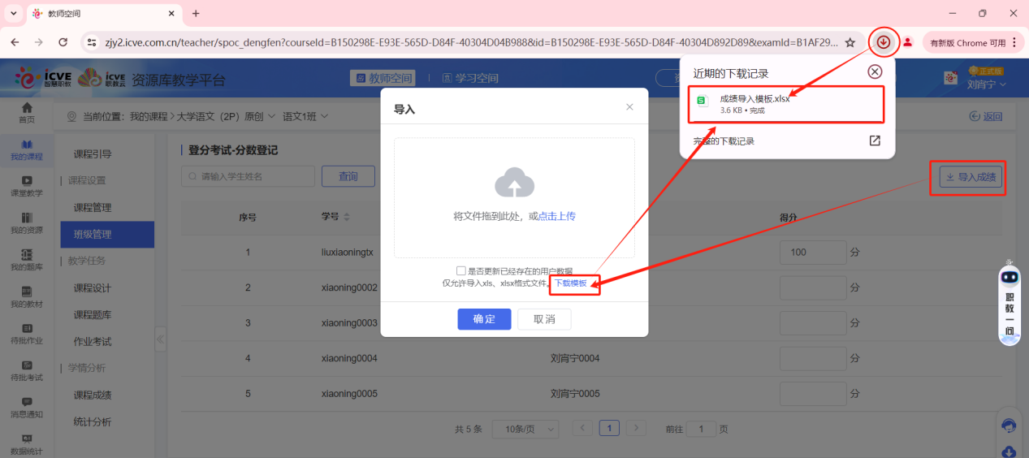
Task: Switch to 学习空间 tab
Action: click(470, 78)
